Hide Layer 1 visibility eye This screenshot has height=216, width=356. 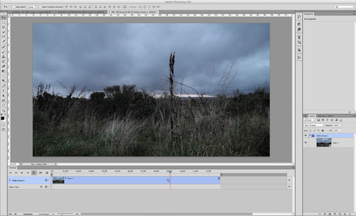(306, 142)
